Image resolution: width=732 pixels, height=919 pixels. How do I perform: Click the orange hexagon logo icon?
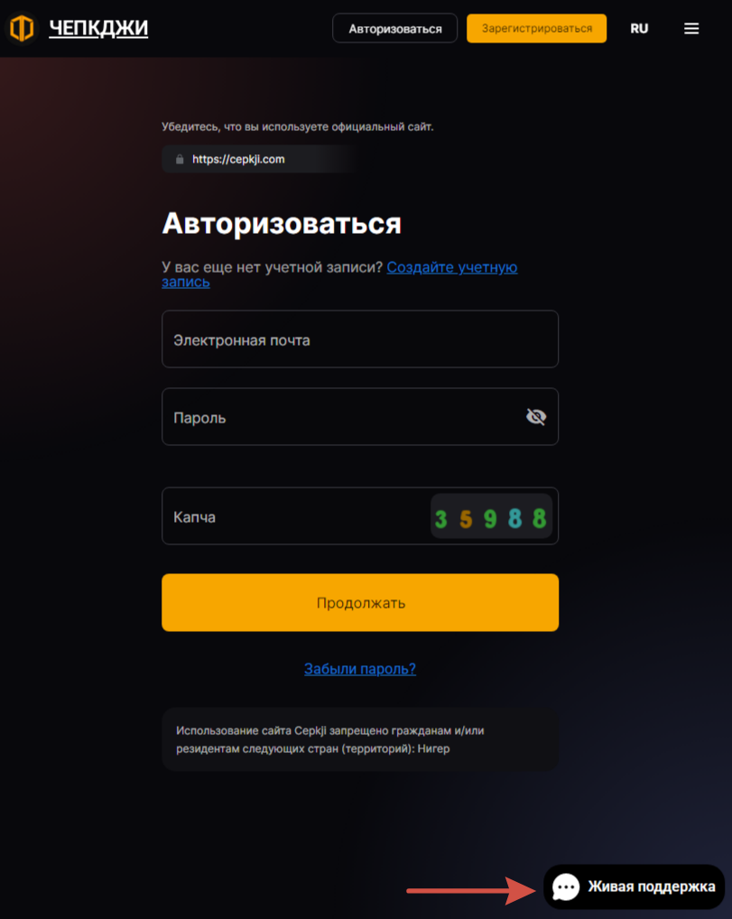(x=22, y=29)
